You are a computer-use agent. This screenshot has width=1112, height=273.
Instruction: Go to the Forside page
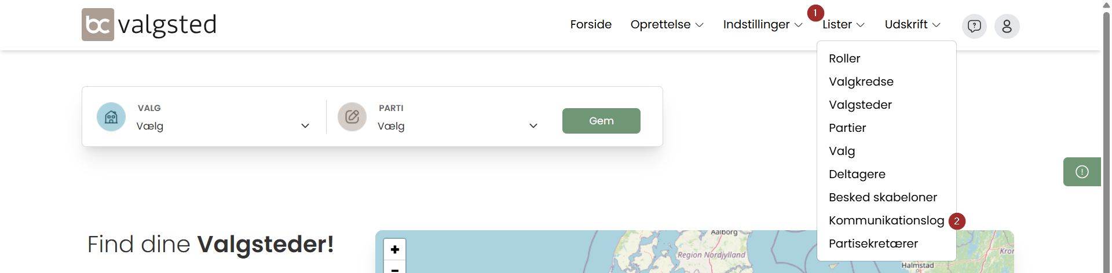coord(591,24)
